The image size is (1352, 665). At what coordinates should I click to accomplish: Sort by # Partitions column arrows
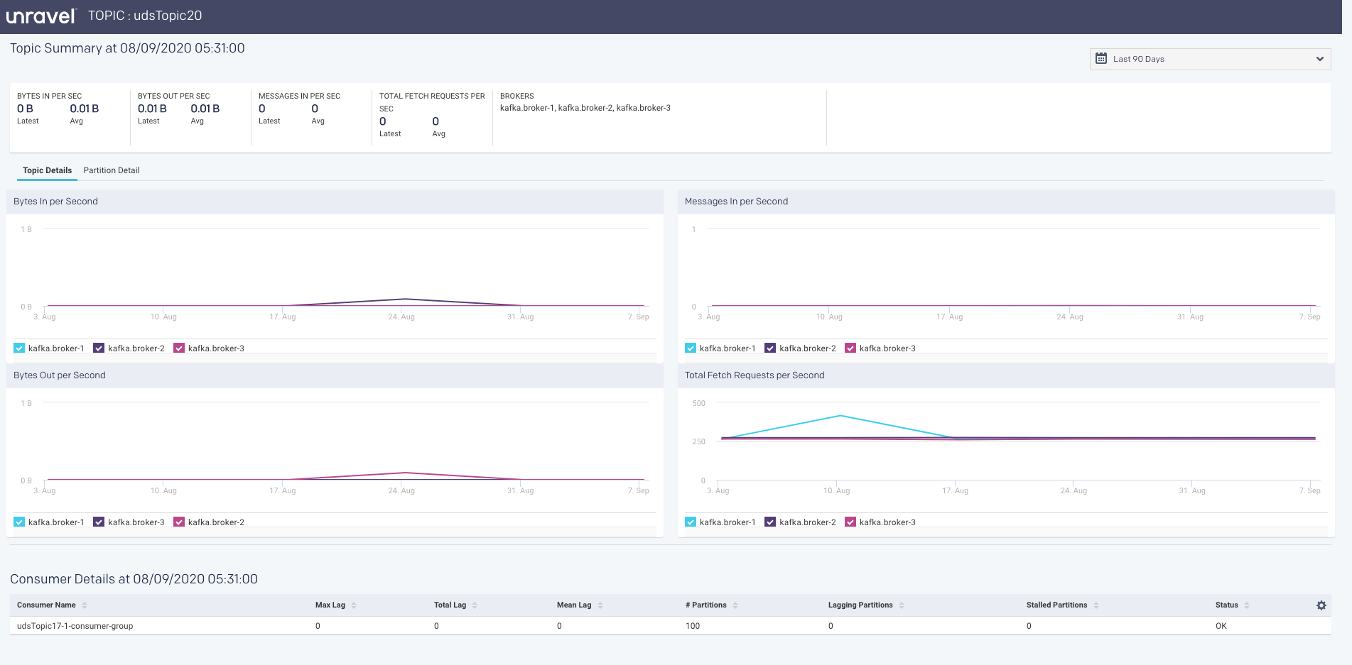coord(735,605)
